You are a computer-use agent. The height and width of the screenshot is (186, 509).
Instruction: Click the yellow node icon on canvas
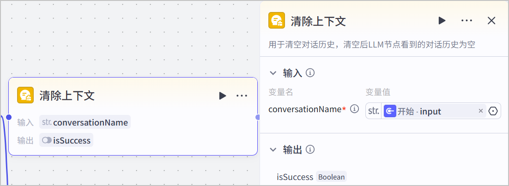pyautogui.click(x=25, y=95)
